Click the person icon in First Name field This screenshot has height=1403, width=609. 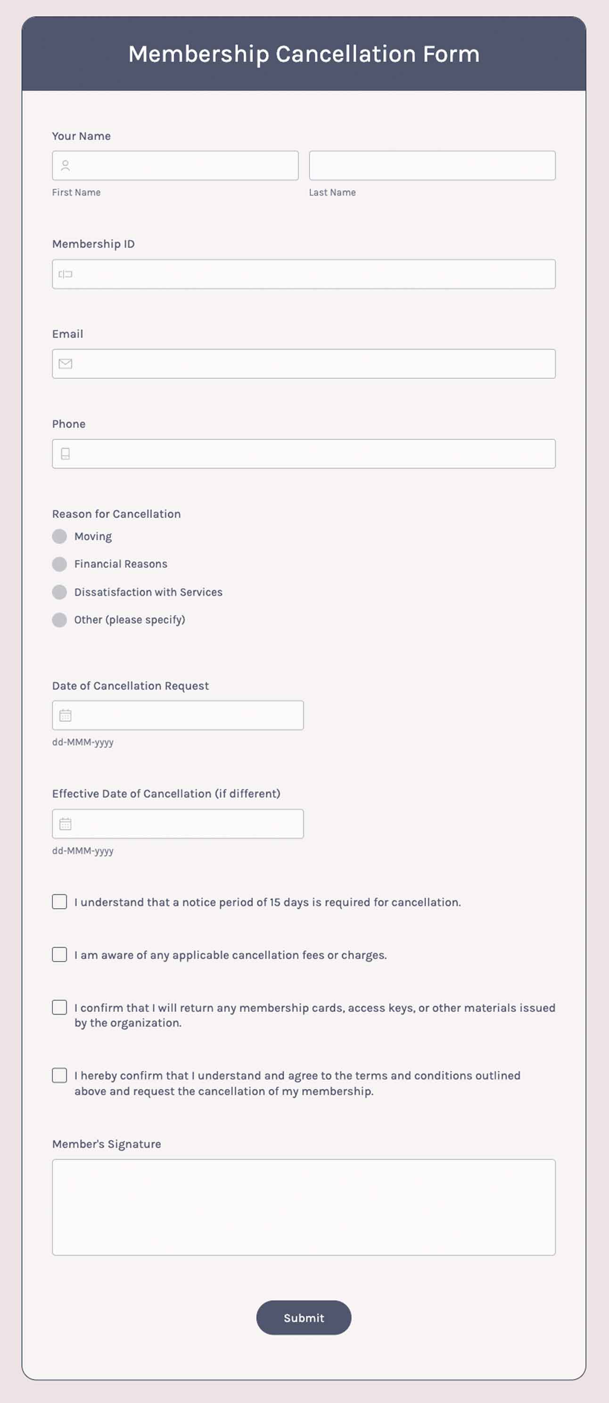click(x=66, y=165)
